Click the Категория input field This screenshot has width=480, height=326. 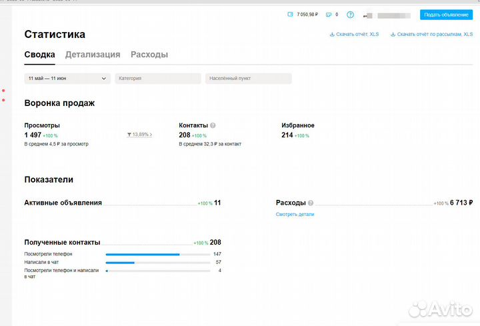pyautogui.click(x=158, y=79)
